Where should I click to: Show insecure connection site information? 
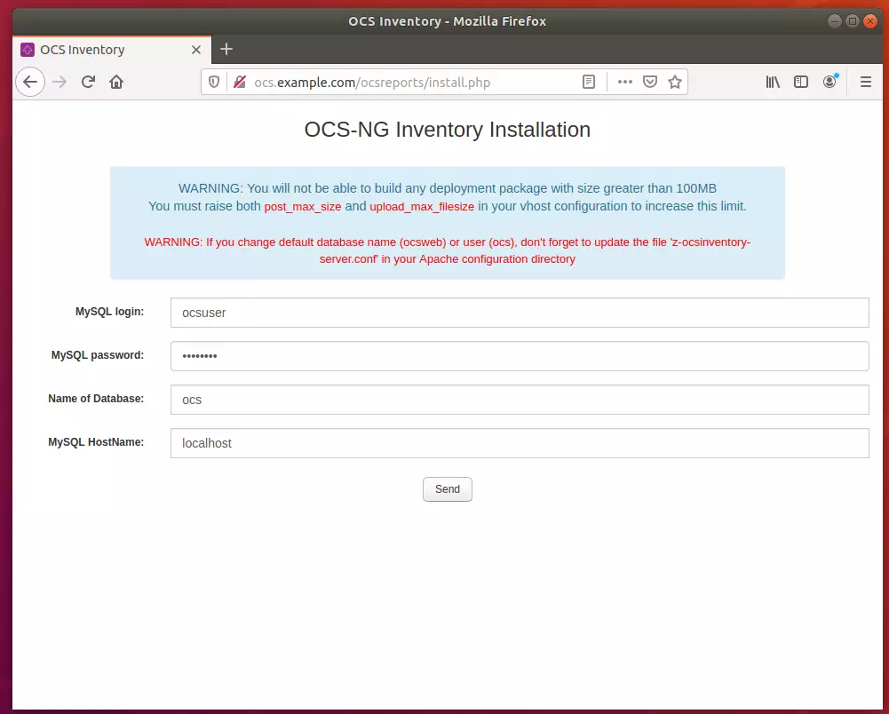click(x=240, y=83)
